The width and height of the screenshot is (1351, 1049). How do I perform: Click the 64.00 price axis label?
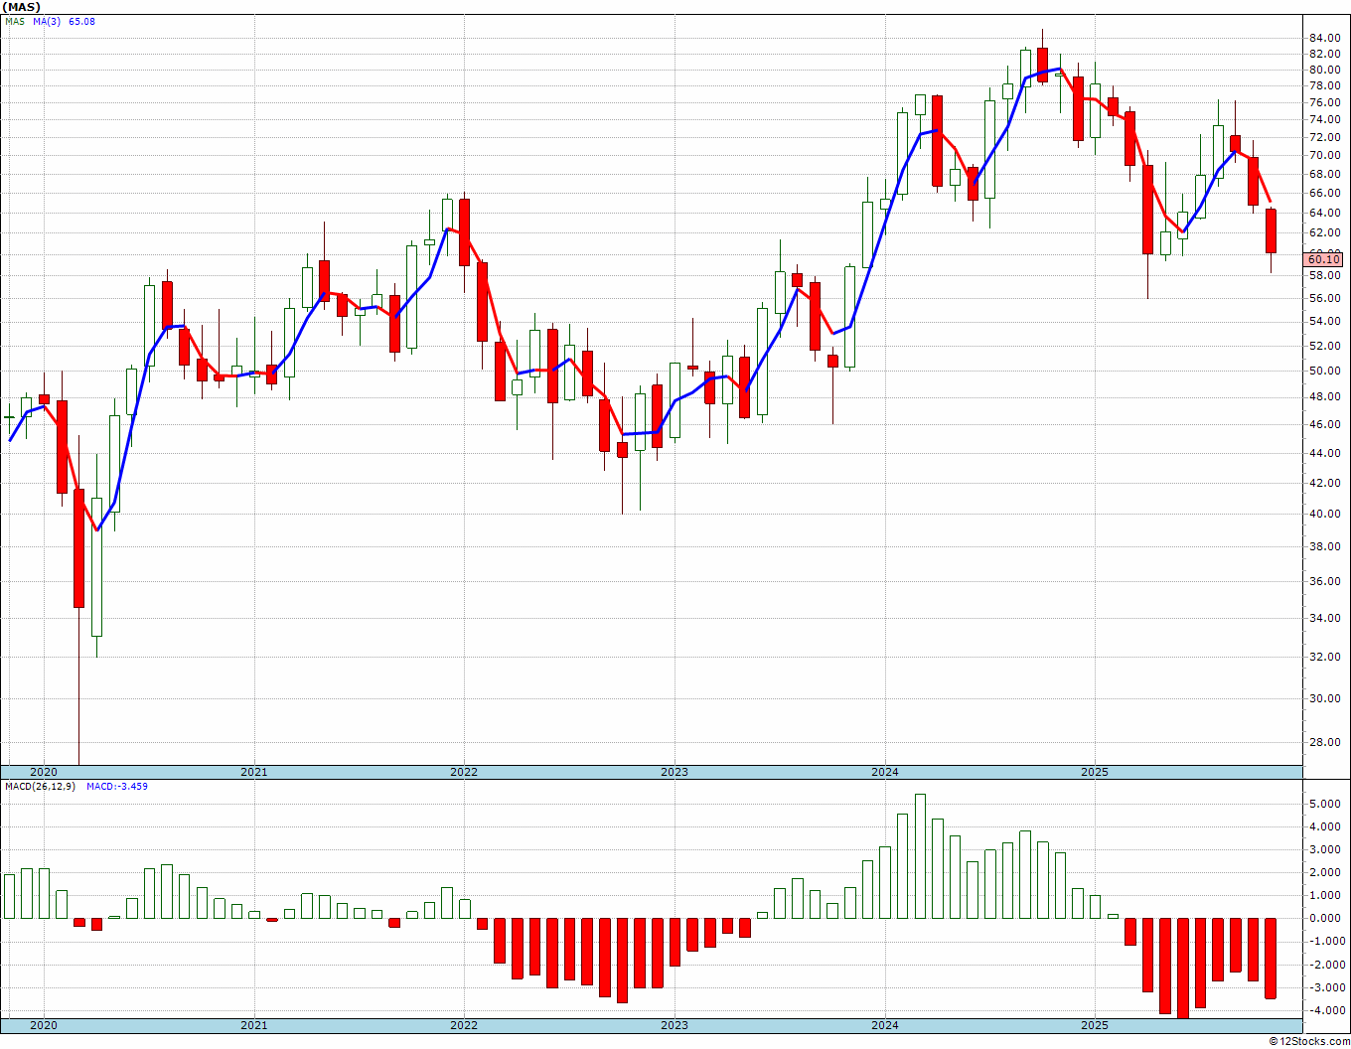pyautogui.click(x=1324, y=214)
